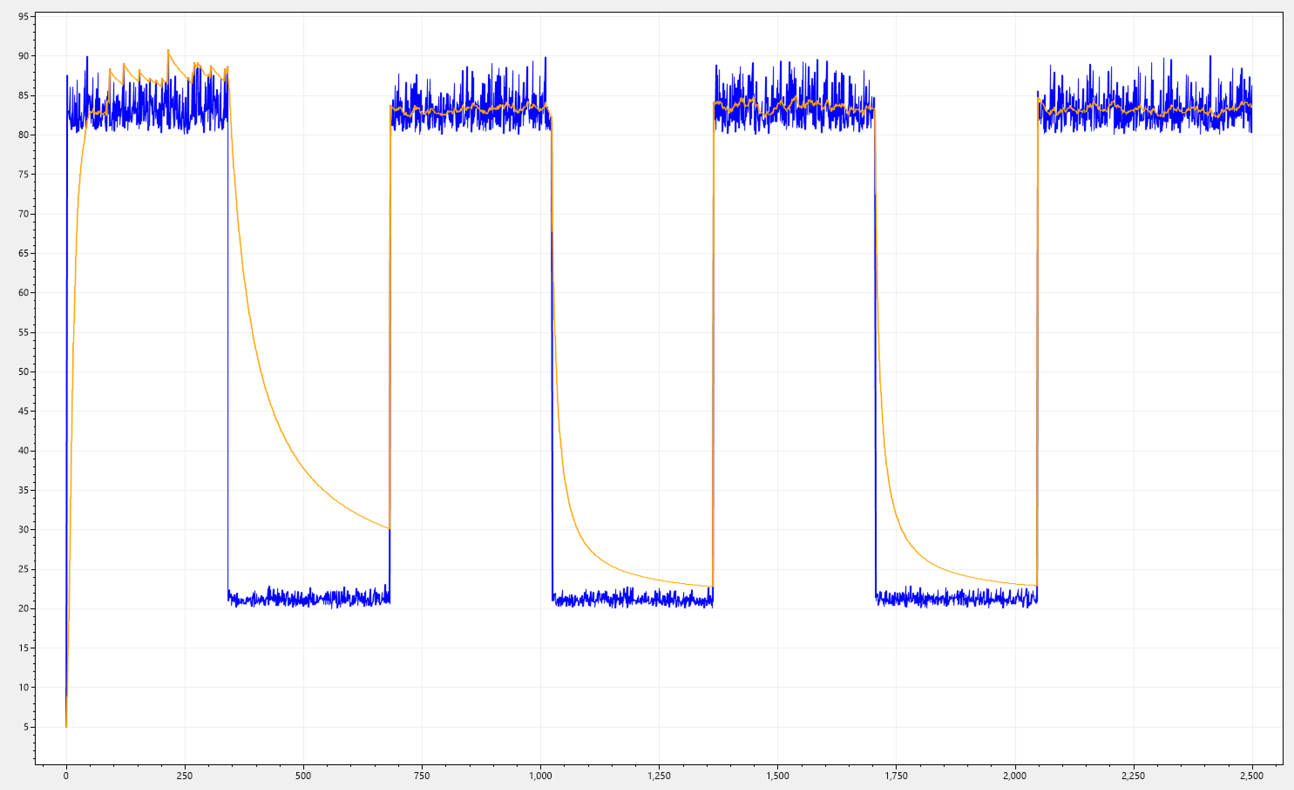The height and width of the screenshot is (790, 1294).
Task: Click the y-axis label 15
Action: [24, 648]
